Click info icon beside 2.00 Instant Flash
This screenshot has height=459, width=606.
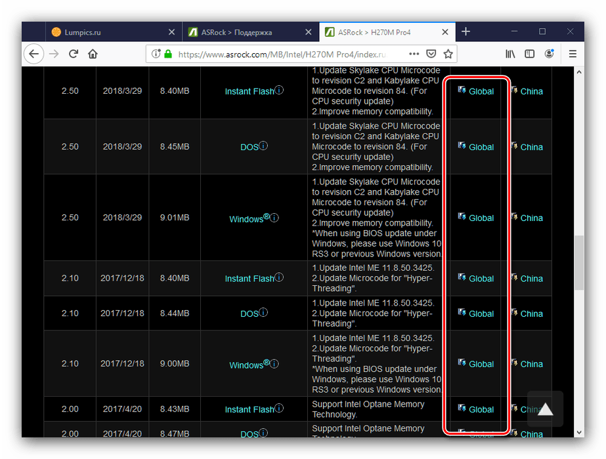tap(279, 408)
